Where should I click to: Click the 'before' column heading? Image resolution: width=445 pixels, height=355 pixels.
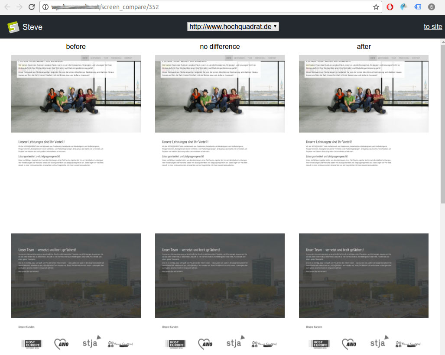point(76,46)
